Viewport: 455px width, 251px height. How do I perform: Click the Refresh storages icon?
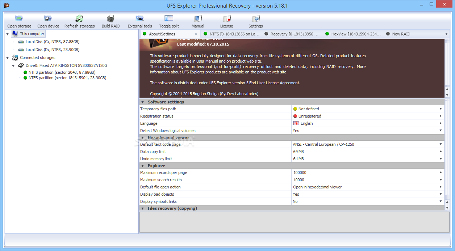79,18
